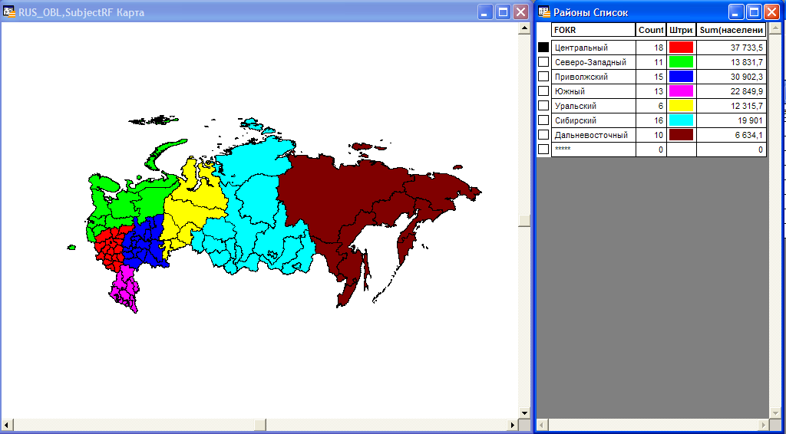The image size is (786, 434).
Task: Click population value 22 849,9
Action: 747,91
